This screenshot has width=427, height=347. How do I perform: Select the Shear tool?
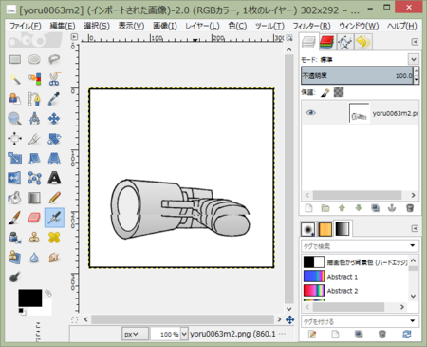pos(34,159)
